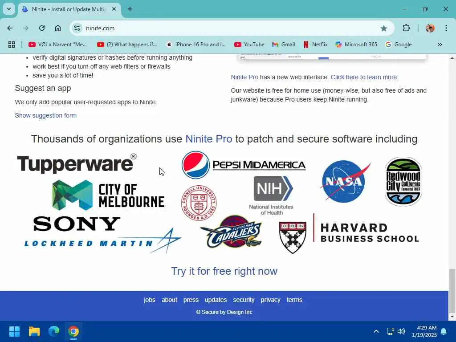
Task: Expand the tab search dropdown arrow
Action: [x=9, y=9]
